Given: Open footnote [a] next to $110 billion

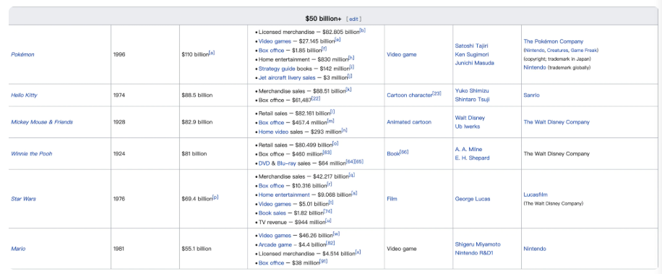Looking at the screenshot, I should [x=212, y=53].
